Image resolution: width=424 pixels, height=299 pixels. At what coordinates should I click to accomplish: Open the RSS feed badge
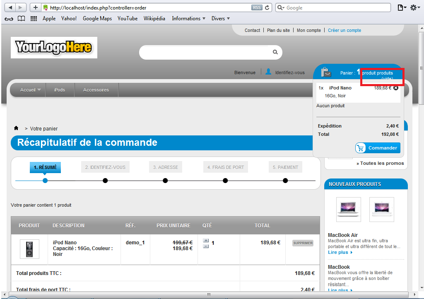257,7
